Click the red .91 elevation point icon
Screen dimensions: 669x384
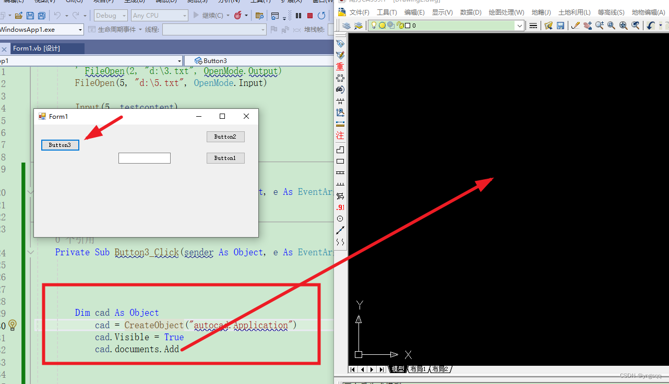(340, 207)
